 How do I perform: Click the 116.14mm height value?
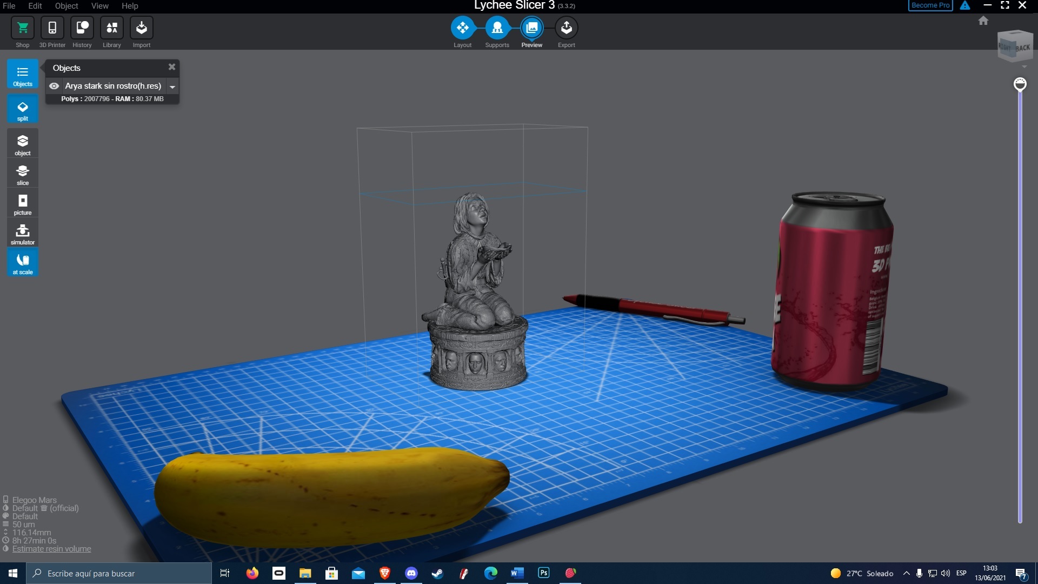pos(31,533)
